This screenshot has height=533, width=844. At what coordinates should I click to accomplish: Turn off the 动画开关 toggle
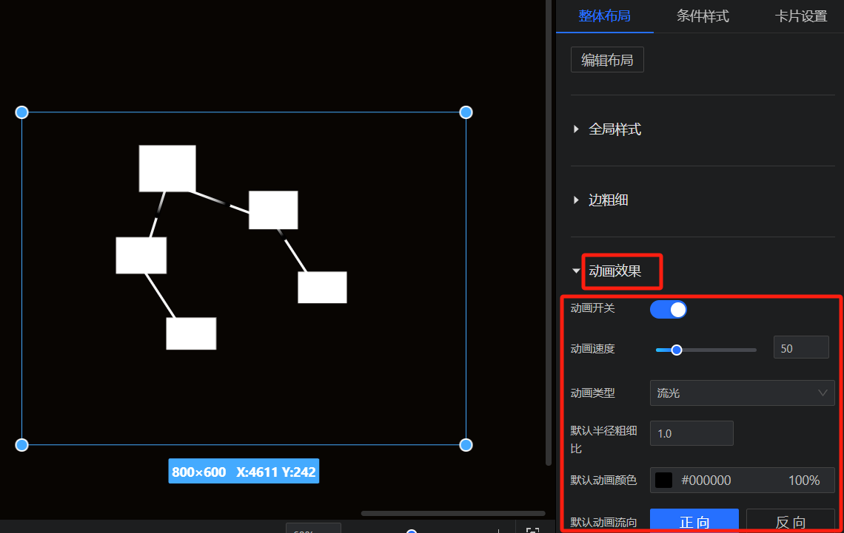coord(668,309)
